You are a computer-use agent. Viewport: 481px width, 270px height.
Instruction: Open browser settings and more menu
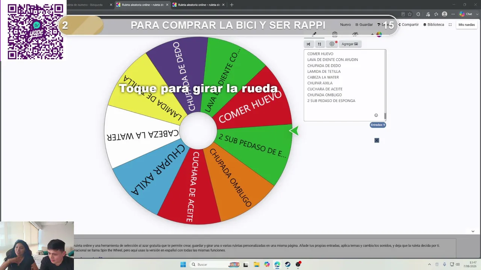[x=453, y=14]
